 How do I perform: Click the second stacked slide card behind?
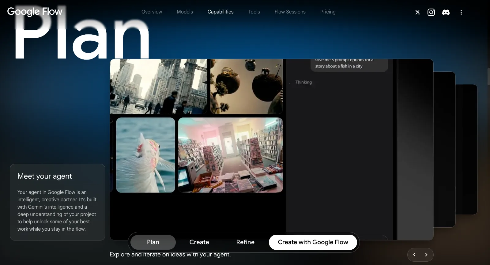[x=444, y=150]
